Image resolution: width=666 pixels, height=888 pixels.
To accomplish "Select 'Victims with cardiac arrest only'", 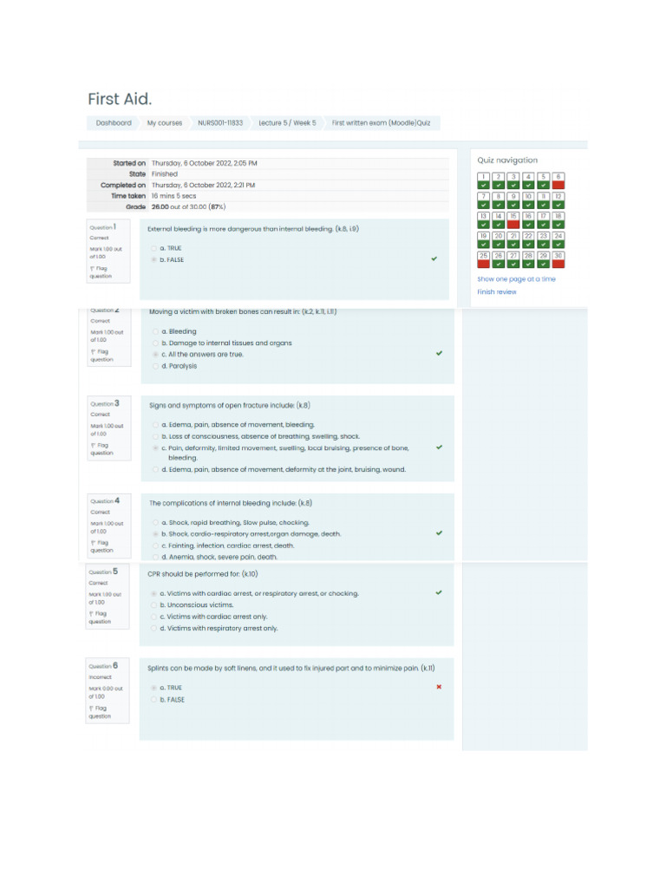I will point(154,617).
